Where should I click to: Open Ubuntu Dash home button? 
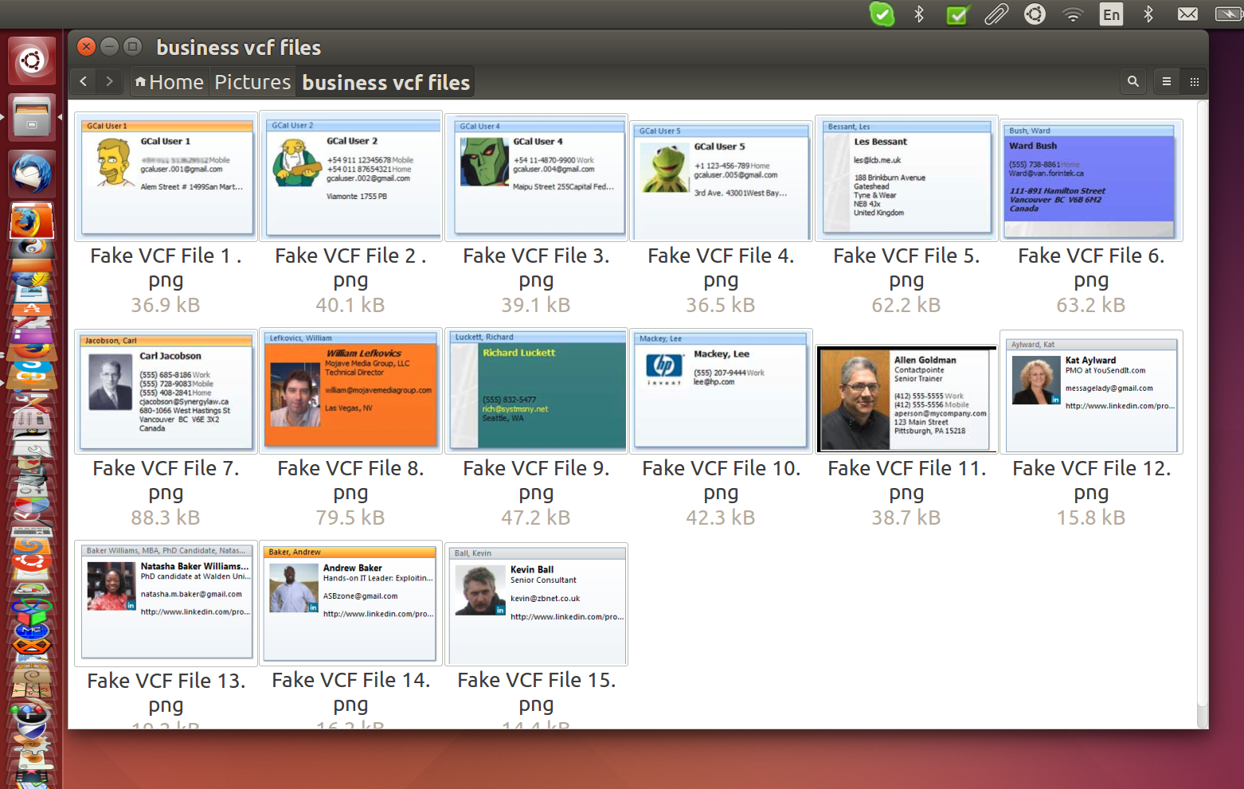[32, 61]
